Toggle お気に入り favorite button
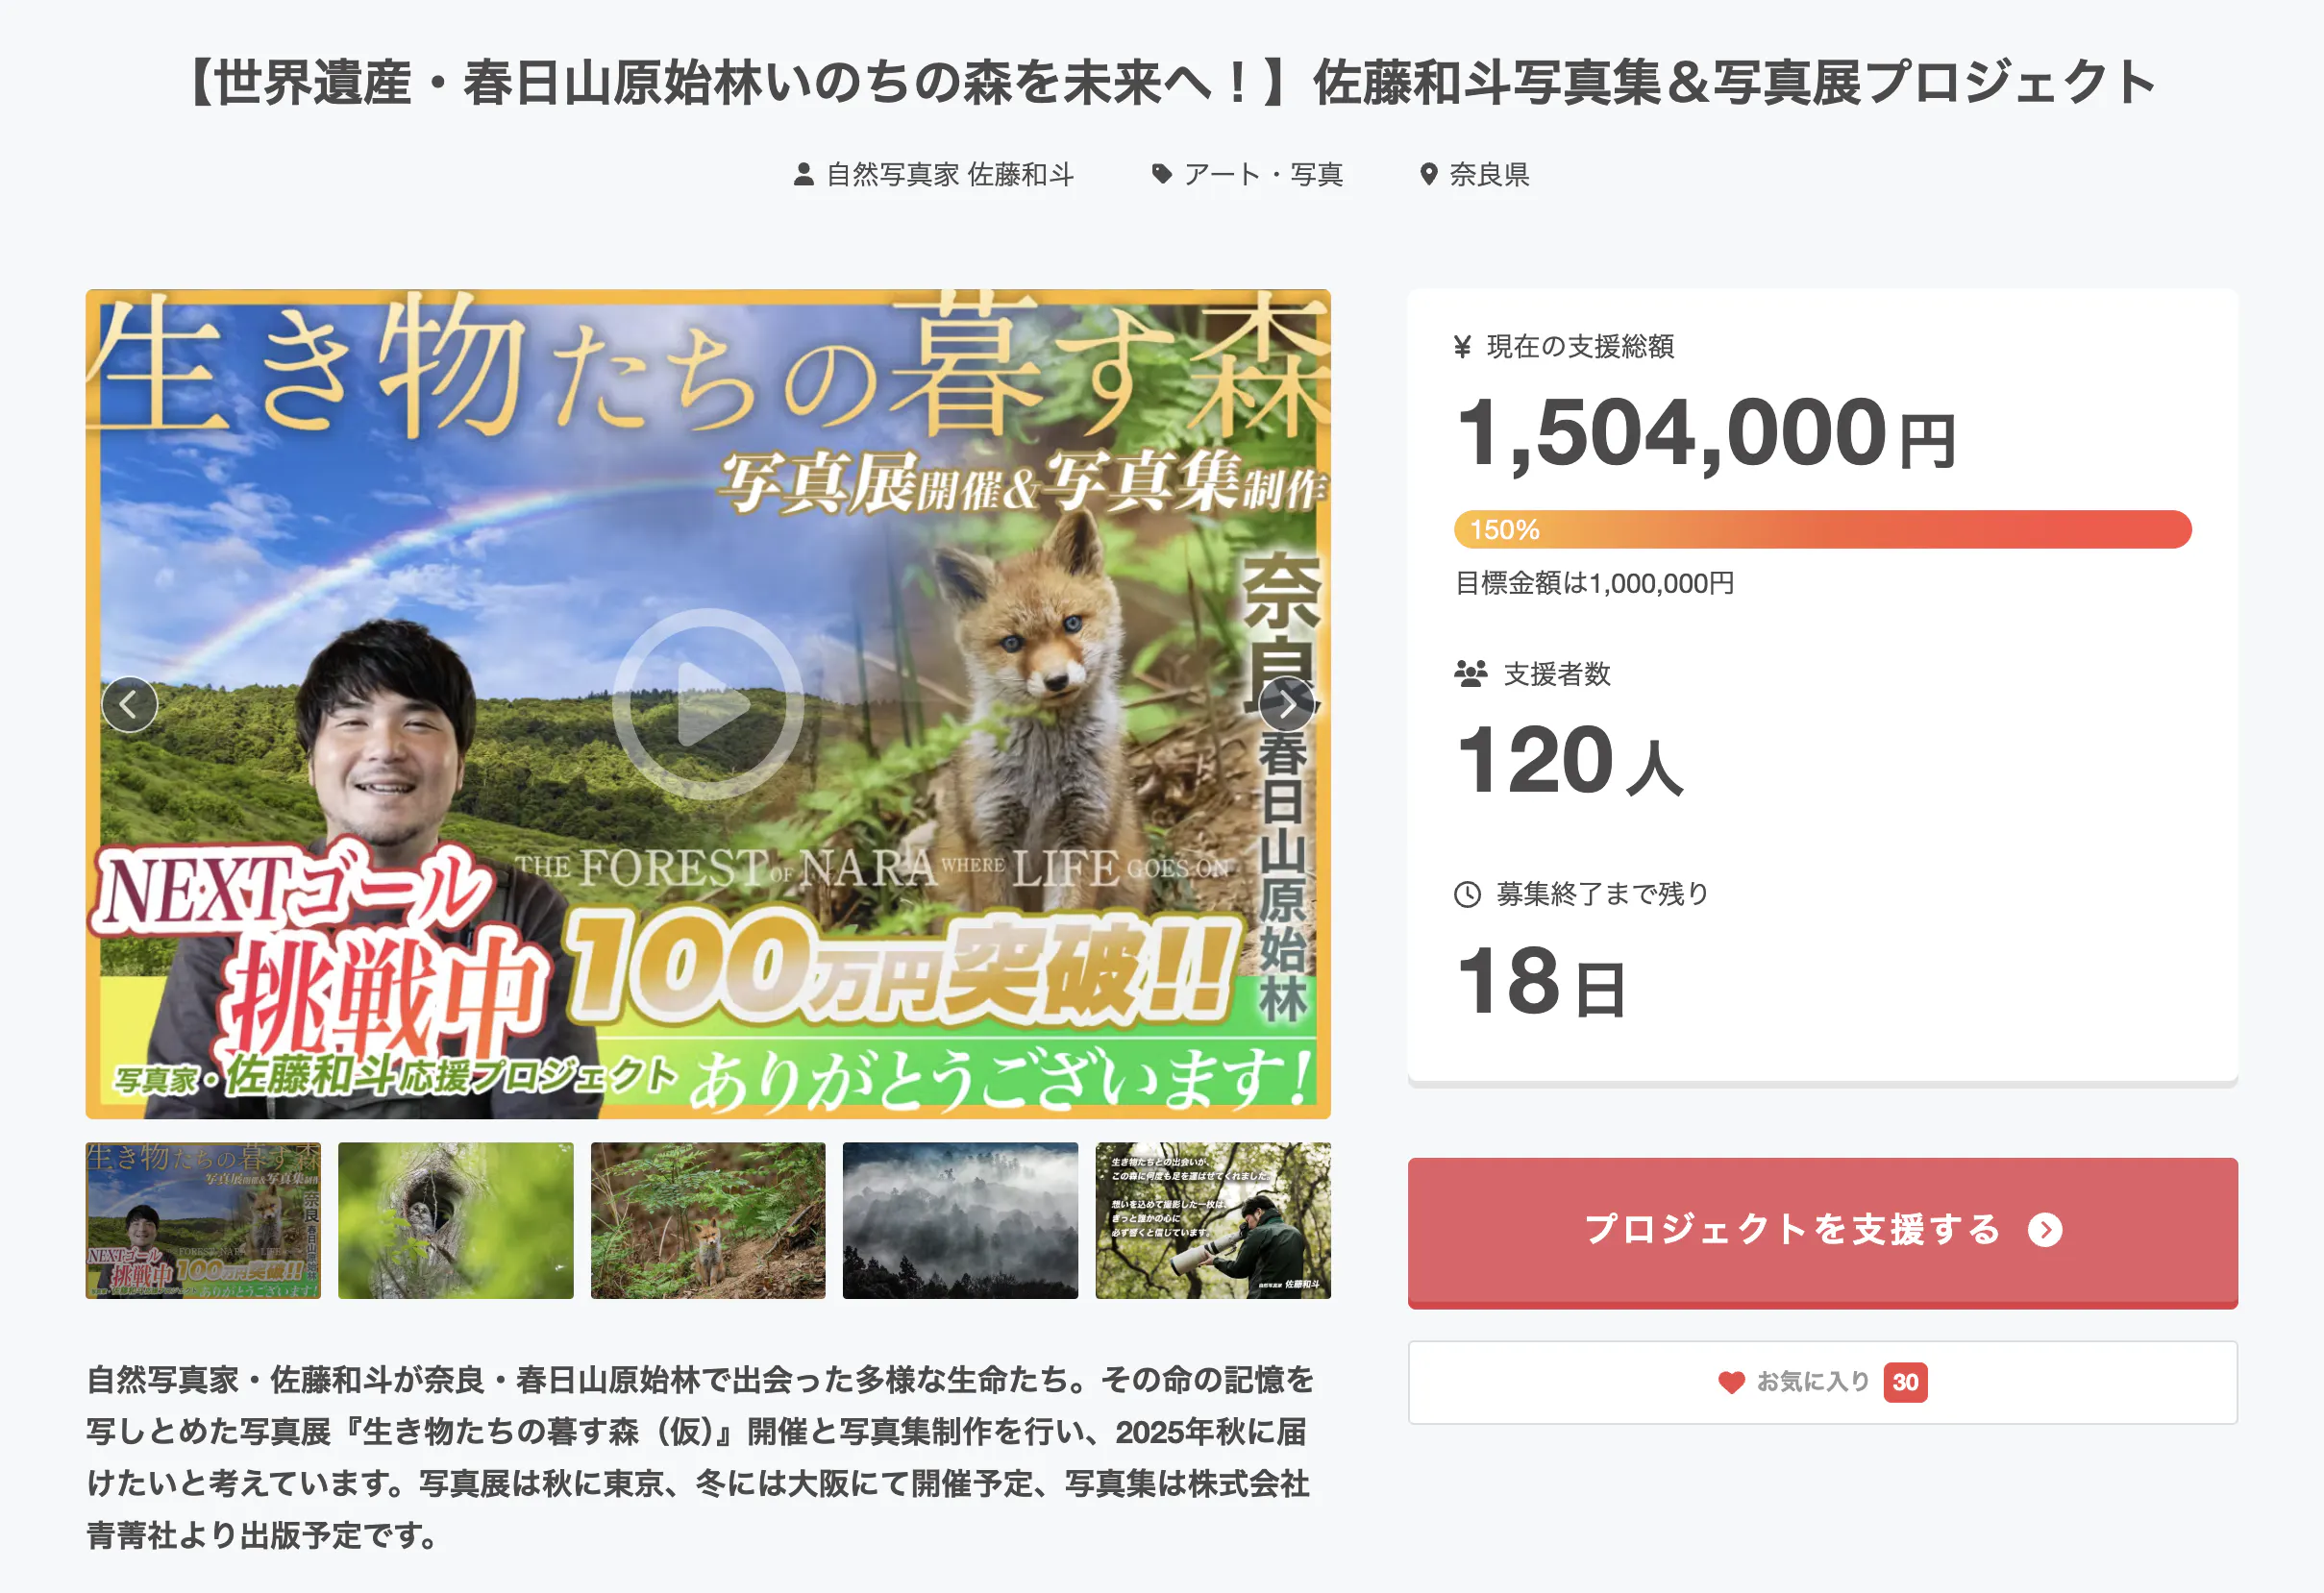Screen dimensions: 2324x1593 click(x=1822, y=1383)
